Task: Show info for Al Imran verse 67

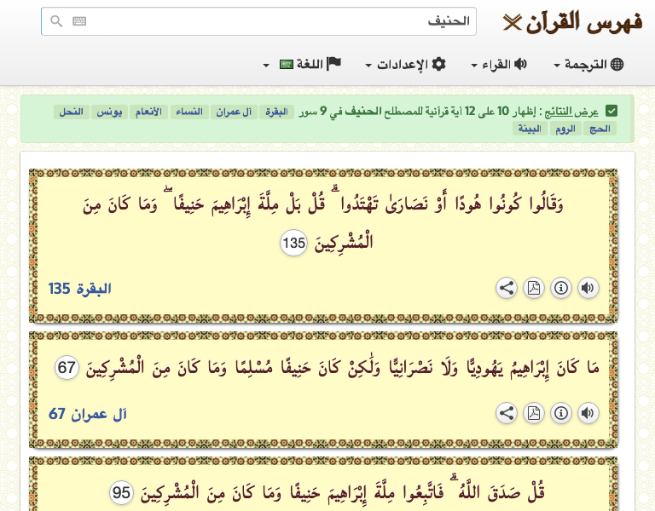Action: (560, 414)
